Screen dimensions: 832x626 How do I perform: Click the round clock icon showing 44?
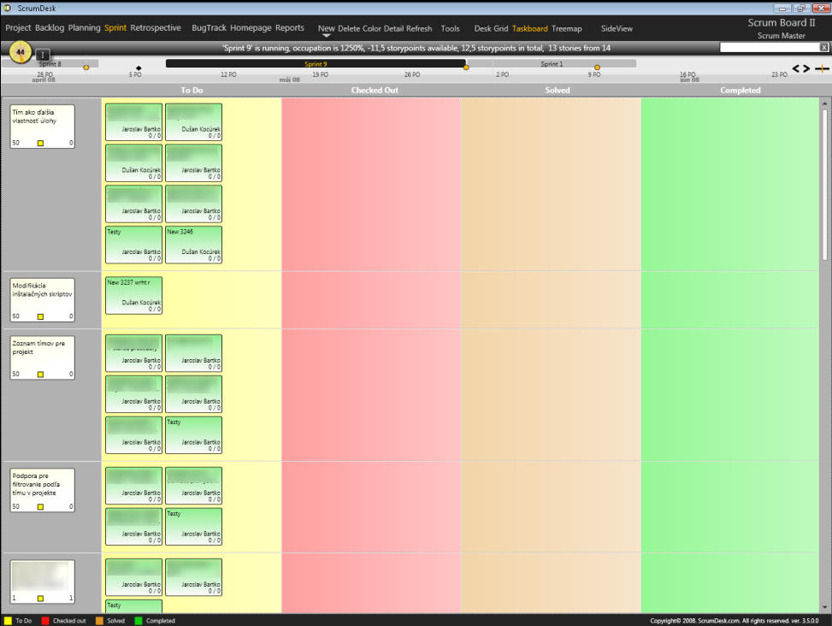coord(21,52)
